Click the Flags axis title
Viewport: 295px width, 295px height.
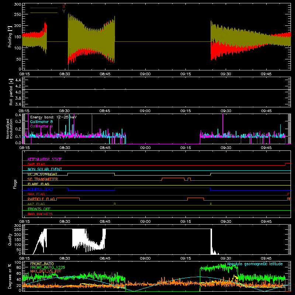[15, 184]
